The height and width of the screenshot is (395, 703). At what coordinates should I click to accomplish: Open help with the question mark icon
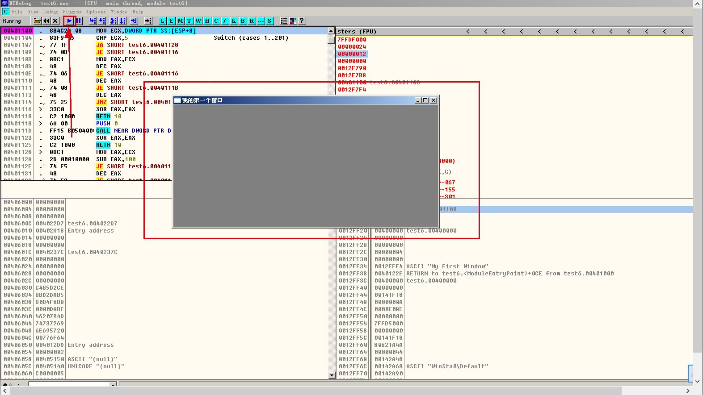[302, 21]
